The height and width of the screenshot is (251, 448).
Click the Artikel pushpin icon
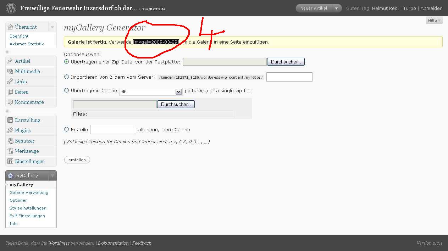pyautogui.click(x=10, y=61)
